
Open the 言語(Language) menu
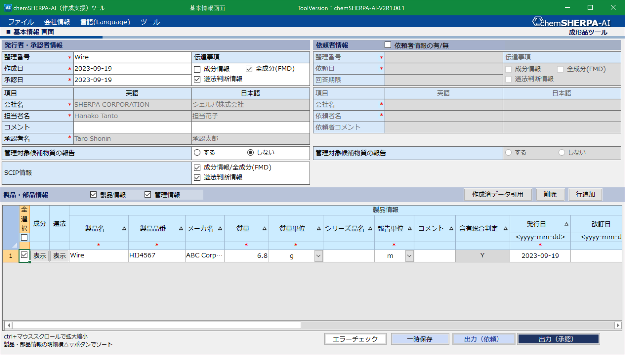pyautogui.click(x=105, y=22)
